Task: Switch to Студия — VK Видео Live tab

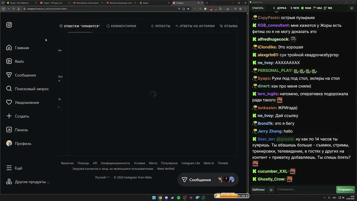Action: point(55,3)
